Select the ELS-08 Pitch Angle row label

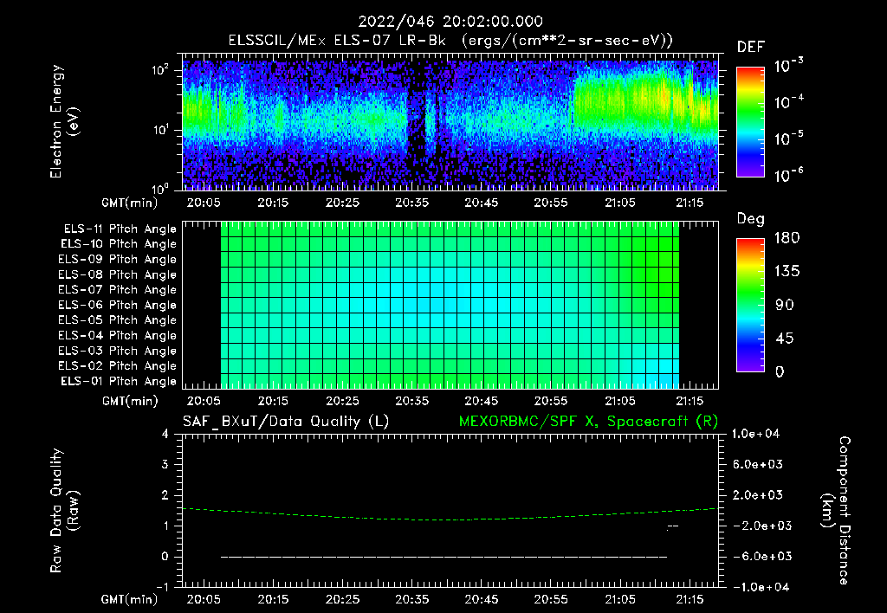pos(117,274)
